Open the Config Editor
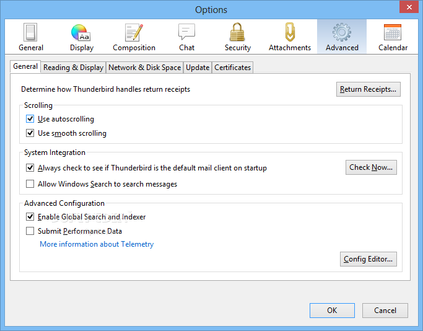The width and height of the screenshot is (423, 331). coord(368,259)
